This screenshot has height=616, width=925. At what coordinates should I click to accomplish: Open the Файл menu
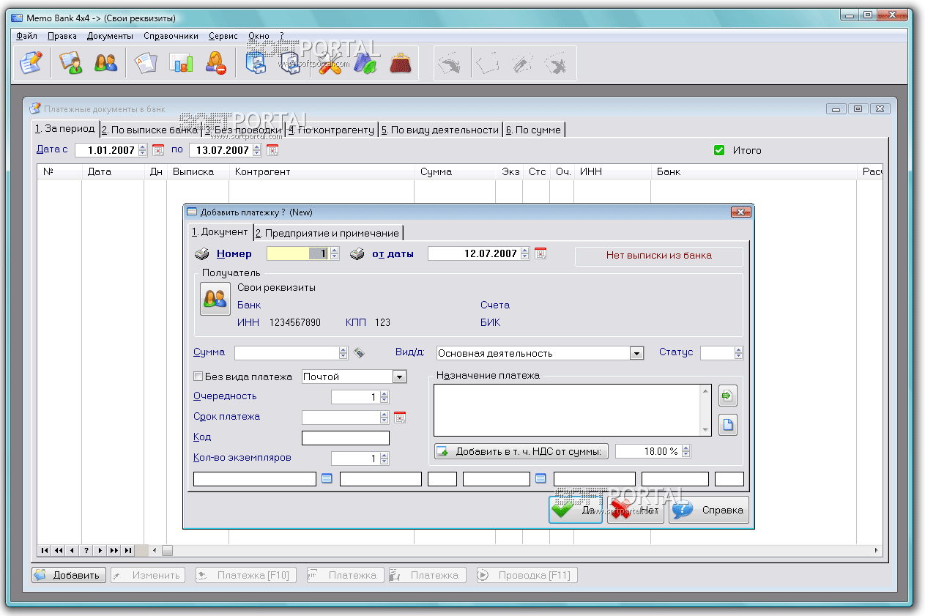[26, 36]
